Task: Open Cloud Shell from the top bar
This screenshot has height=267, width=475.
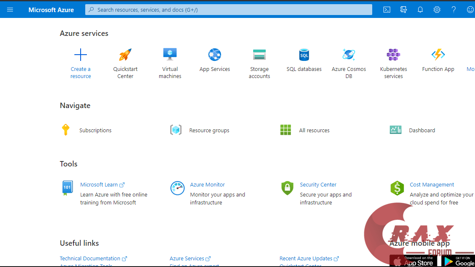Action: 387,10
